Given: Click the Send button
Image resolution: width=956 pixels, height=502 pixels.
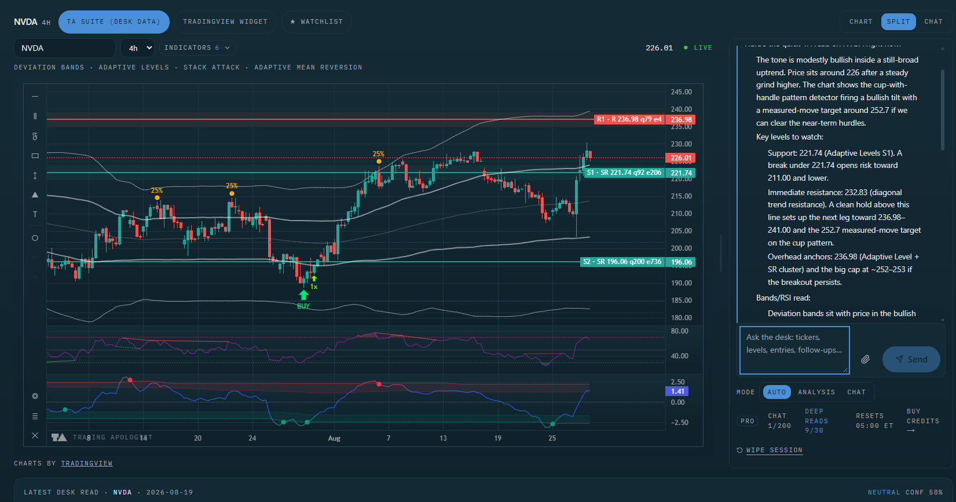Looking at the screenshot, I should tap(911, 360).
